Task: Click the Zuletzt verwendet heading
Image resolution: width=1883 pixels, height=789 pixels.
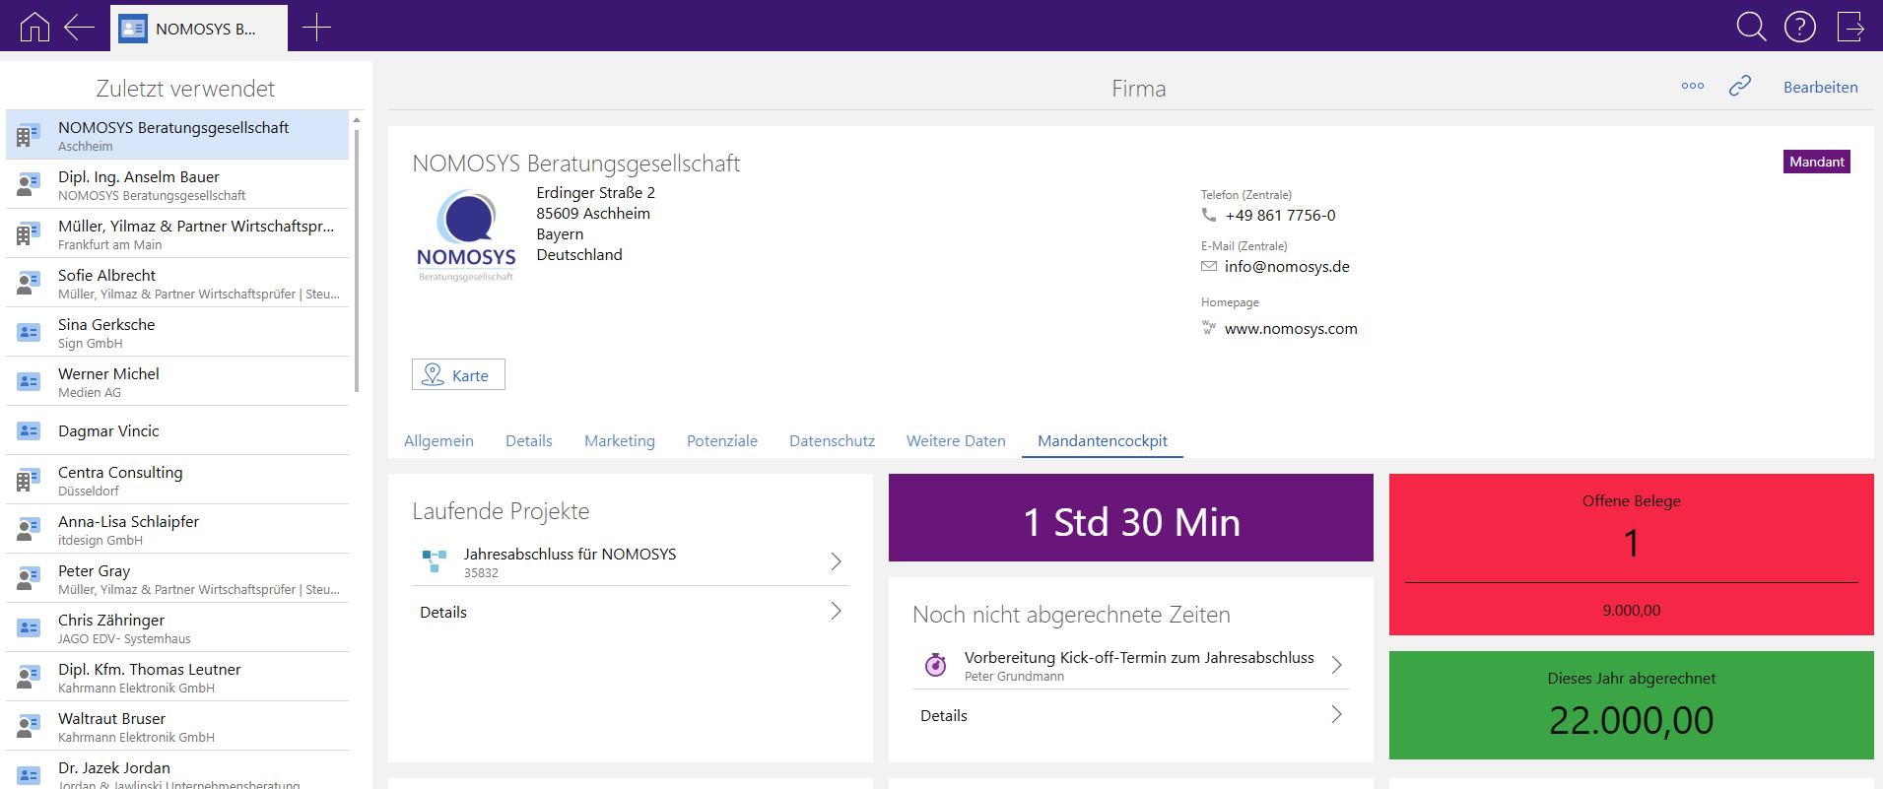Action: [x=185, y=89]
